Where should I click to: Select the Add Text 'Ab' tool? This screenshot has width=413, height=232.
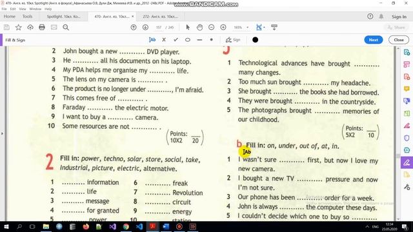click(152, 40)
